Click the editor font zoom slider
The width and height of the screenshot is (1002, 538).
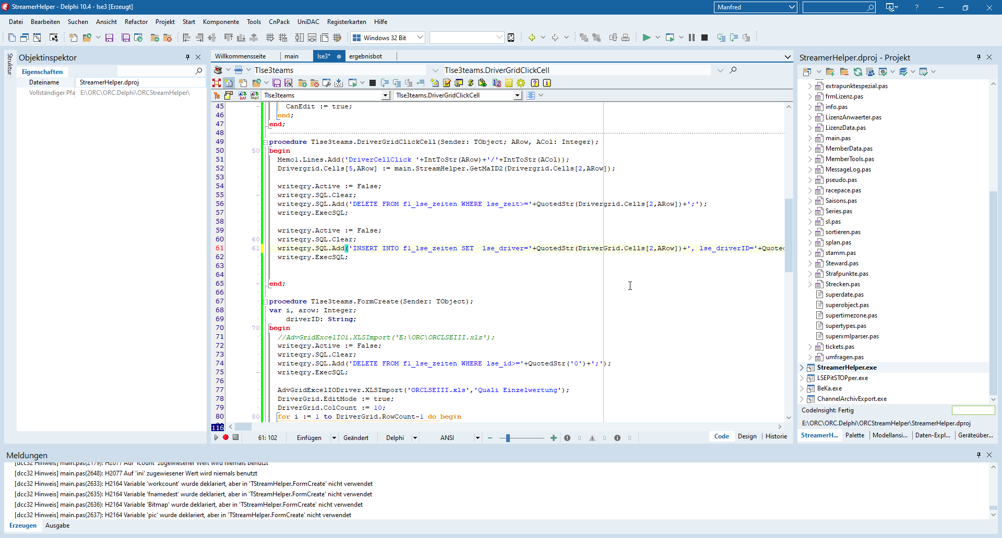508,438
